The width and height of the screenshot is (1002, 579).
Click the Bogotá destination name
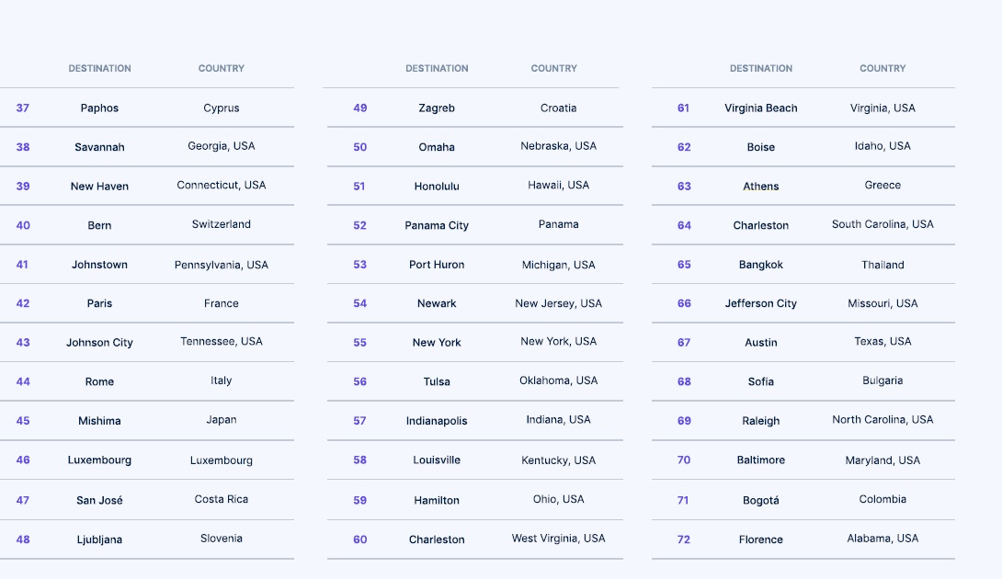760,500
